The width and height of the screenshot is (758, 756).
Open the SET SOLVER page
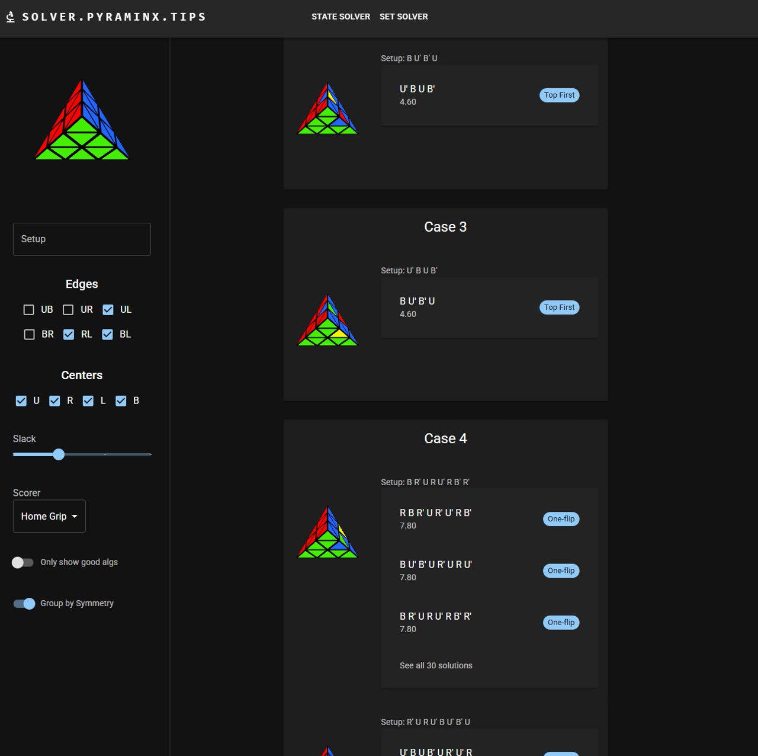403,17
